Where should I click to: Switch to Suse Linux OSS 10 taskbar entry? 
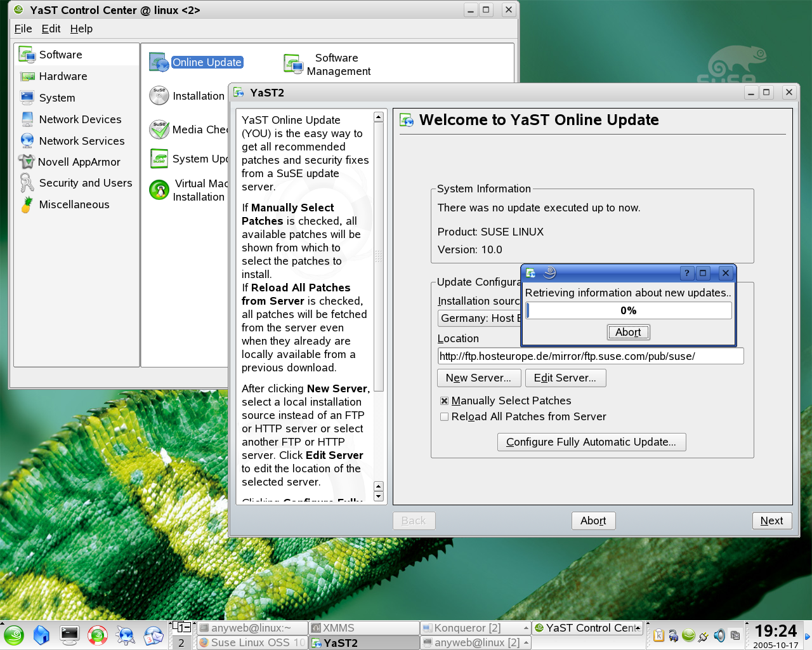252,642
